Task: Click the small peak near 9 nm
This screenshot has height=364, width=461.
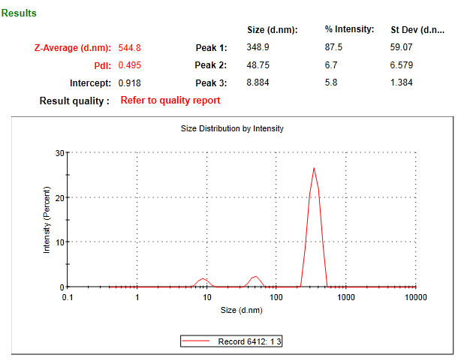Action: pos(202,279)
